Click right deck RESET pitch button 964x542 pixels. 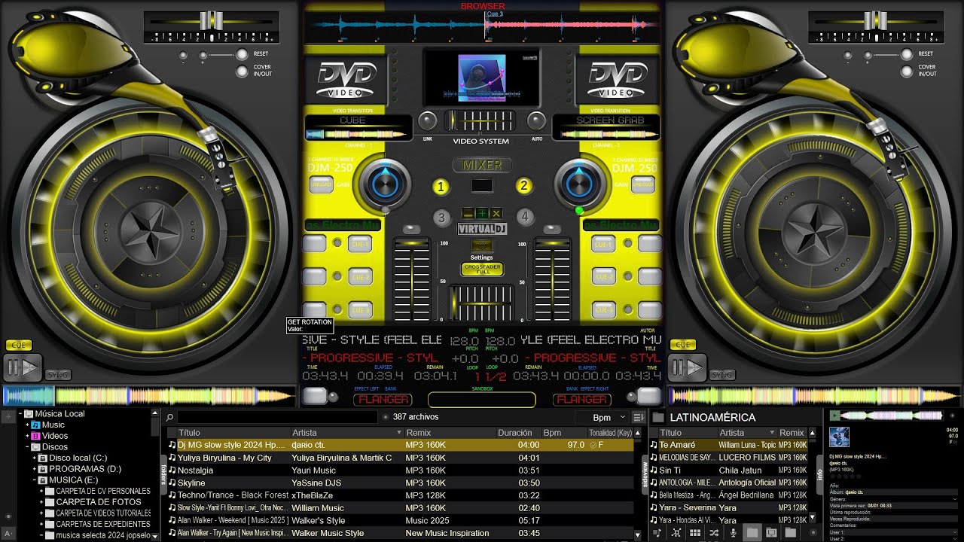pos(906,54)
